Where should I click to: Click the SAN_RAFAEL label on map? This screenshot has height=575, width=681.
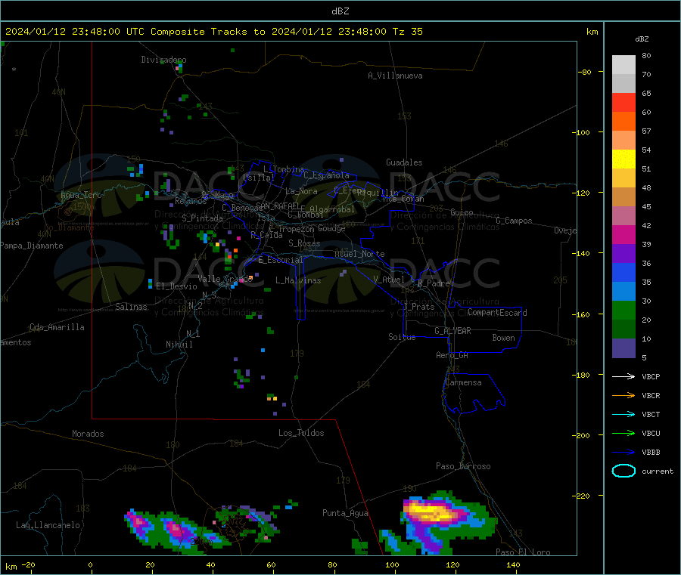[x=278, y=206]
